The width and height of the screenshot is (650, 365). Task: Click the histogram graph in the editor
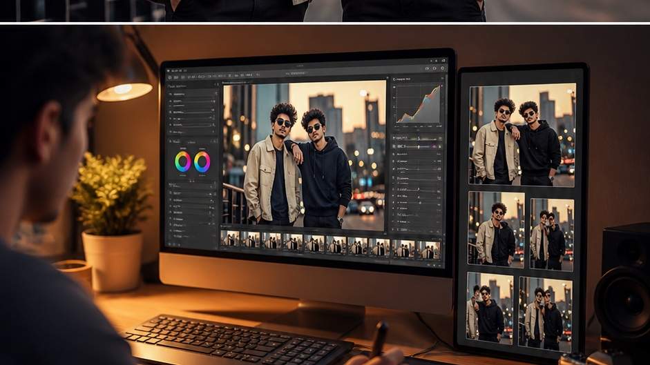(x=417, y=103)
